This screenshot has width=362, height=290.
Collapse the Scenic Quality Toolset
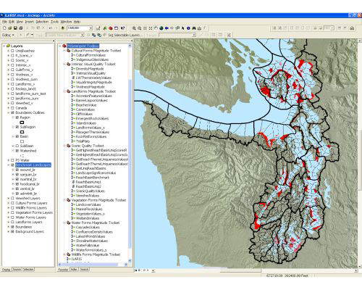pyautogui.click(x=64, y=146)
